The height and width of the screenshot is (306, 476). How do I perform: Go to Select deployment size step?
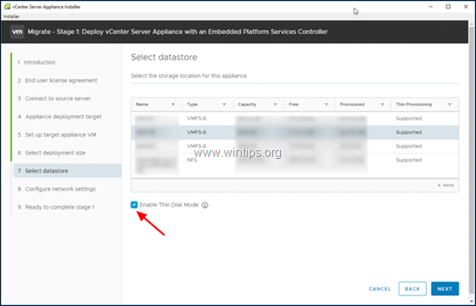[51, 153]
